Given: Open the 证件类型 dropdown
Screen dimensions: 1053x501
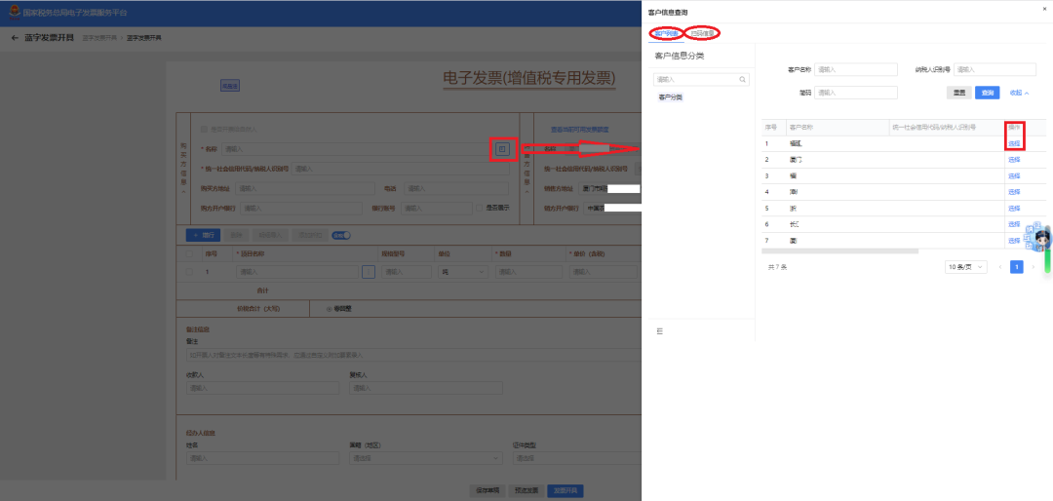Looking at the screenshot, I should pyautogui.click(x=576, y=458).
